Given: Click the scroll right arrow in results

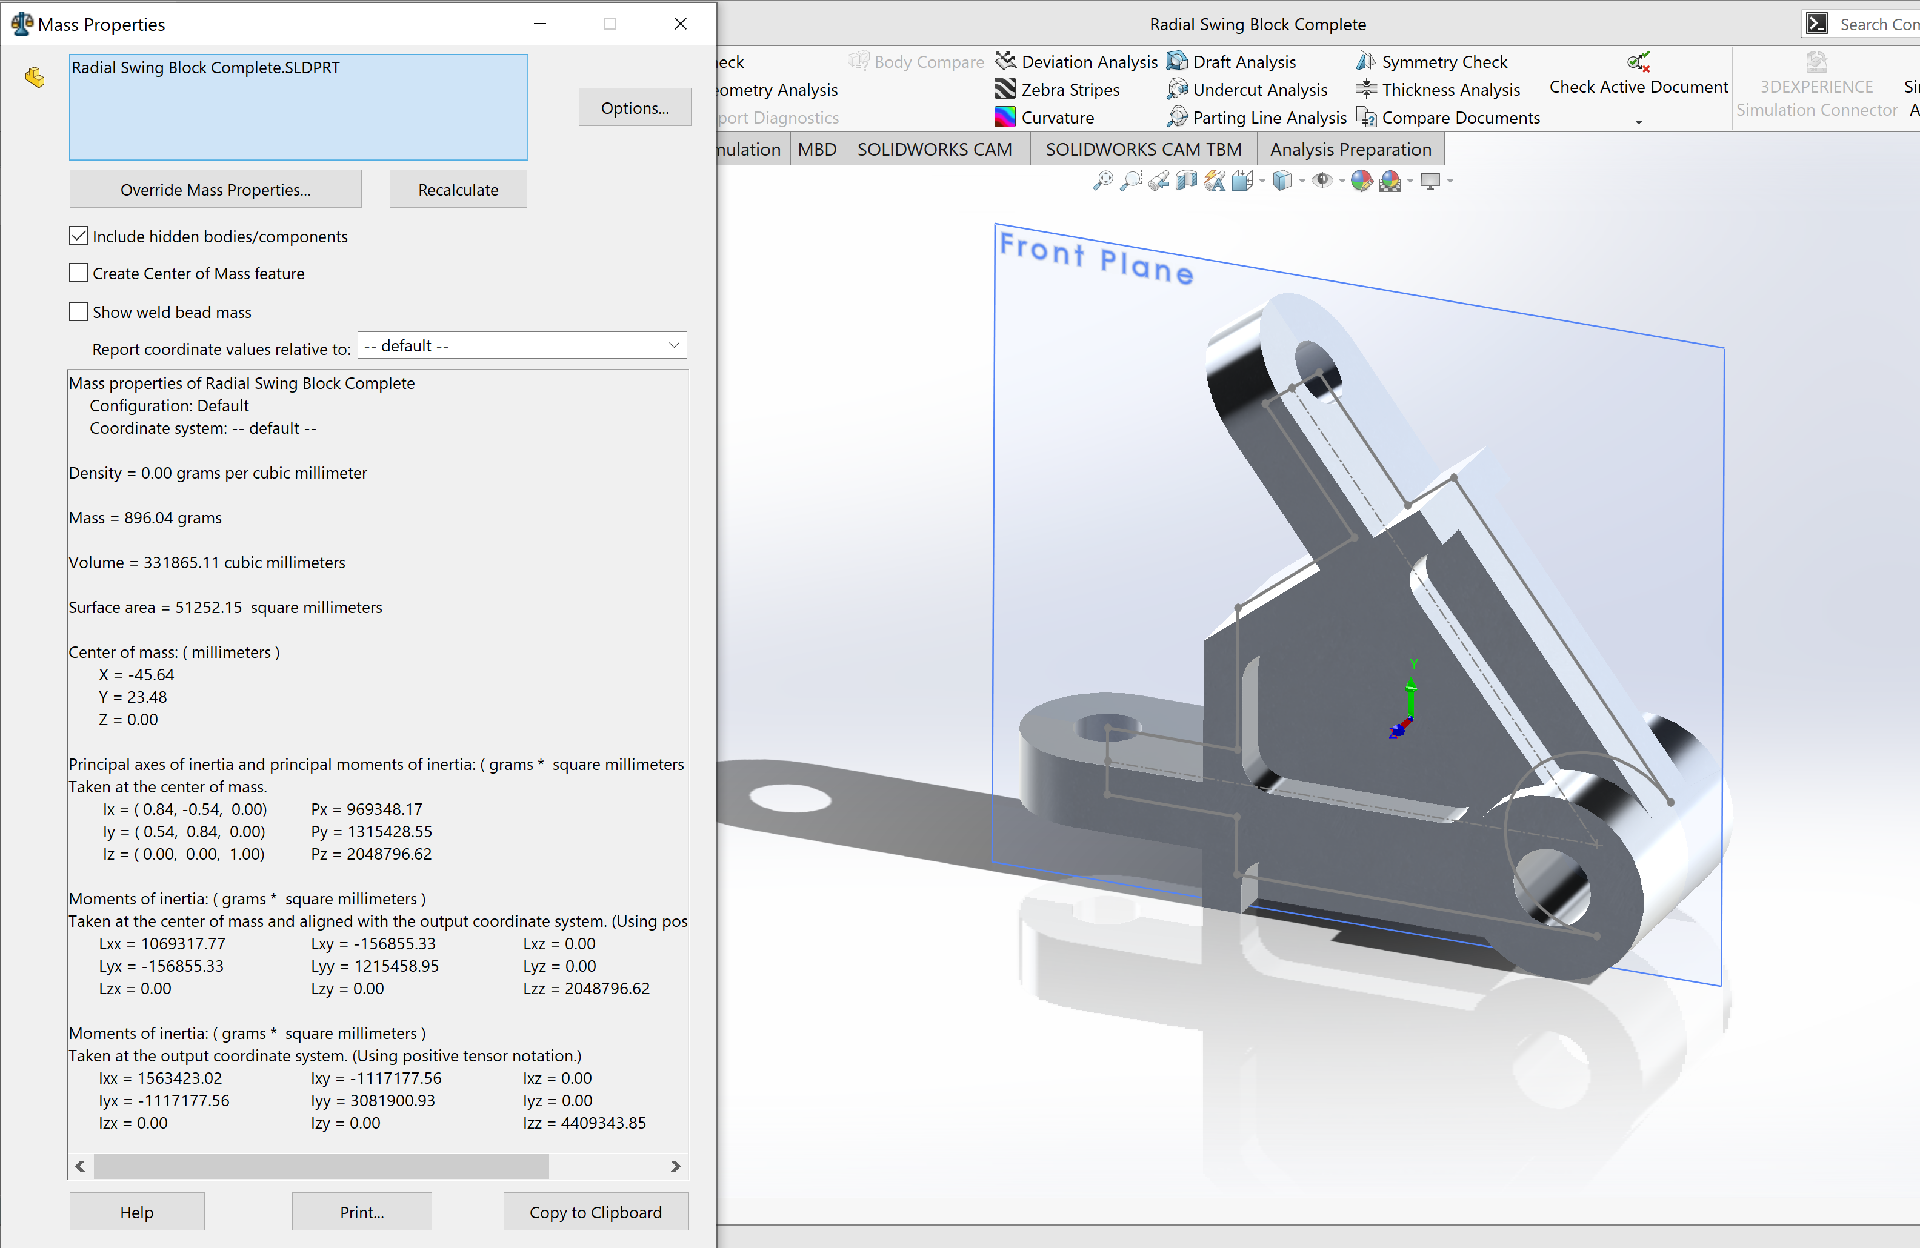Looking at the screenshot, I should click(675, 1166).
